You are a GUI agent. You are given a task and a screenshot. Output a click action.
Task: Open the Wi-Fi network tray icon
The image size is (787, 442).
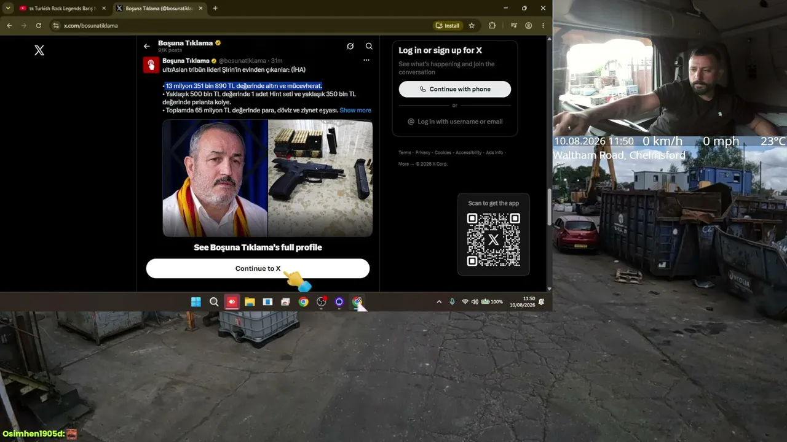click(x=465, y=302)
